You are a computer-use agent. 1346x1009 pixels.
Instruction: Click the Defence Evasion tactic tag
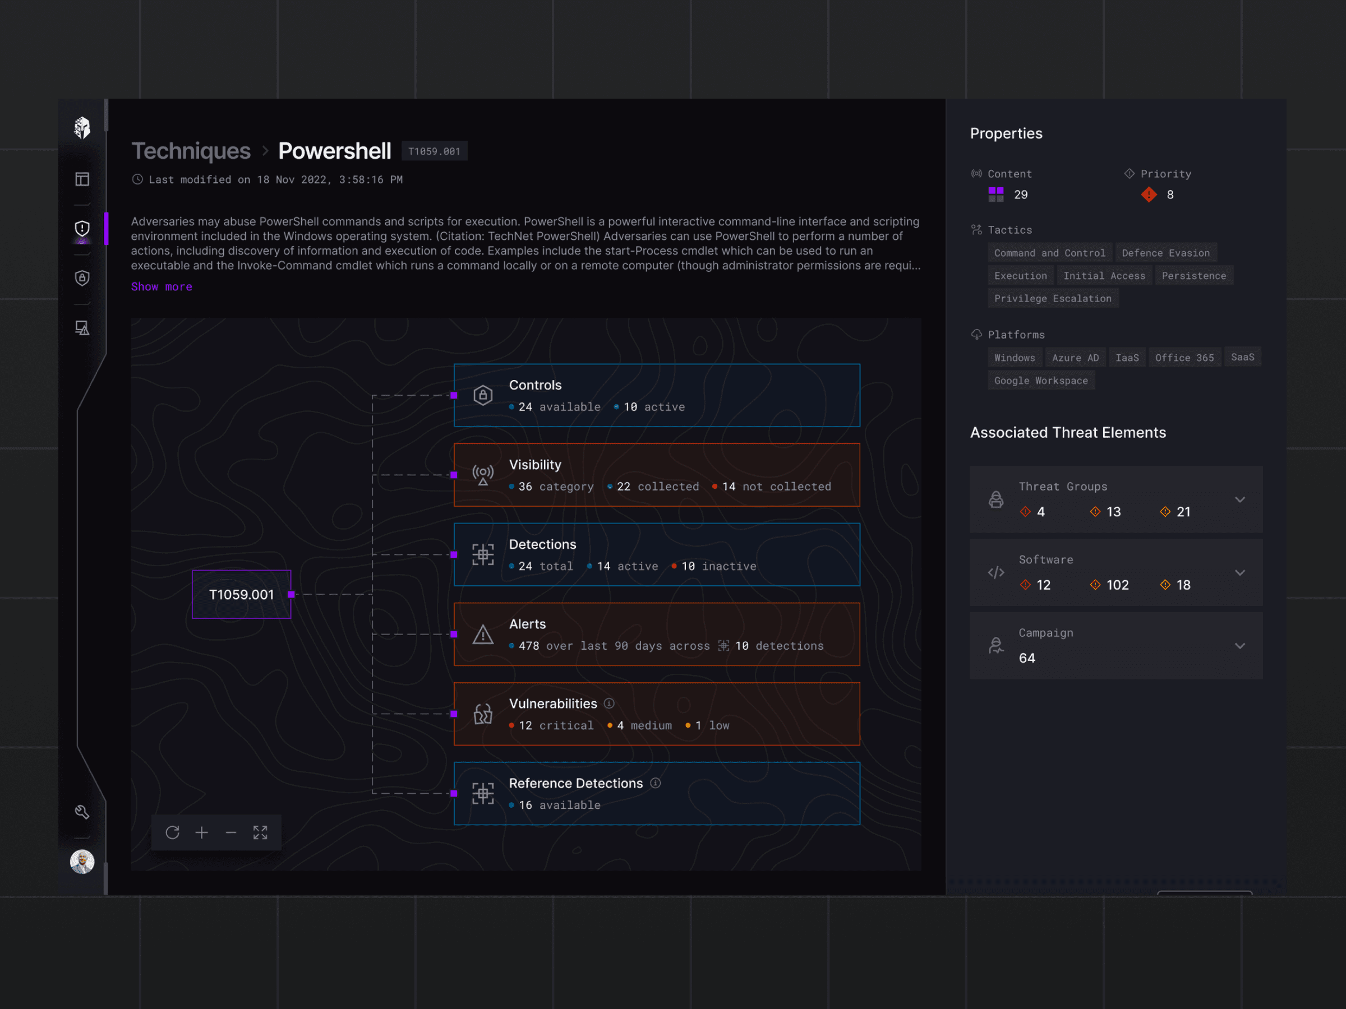point(1166,253)
